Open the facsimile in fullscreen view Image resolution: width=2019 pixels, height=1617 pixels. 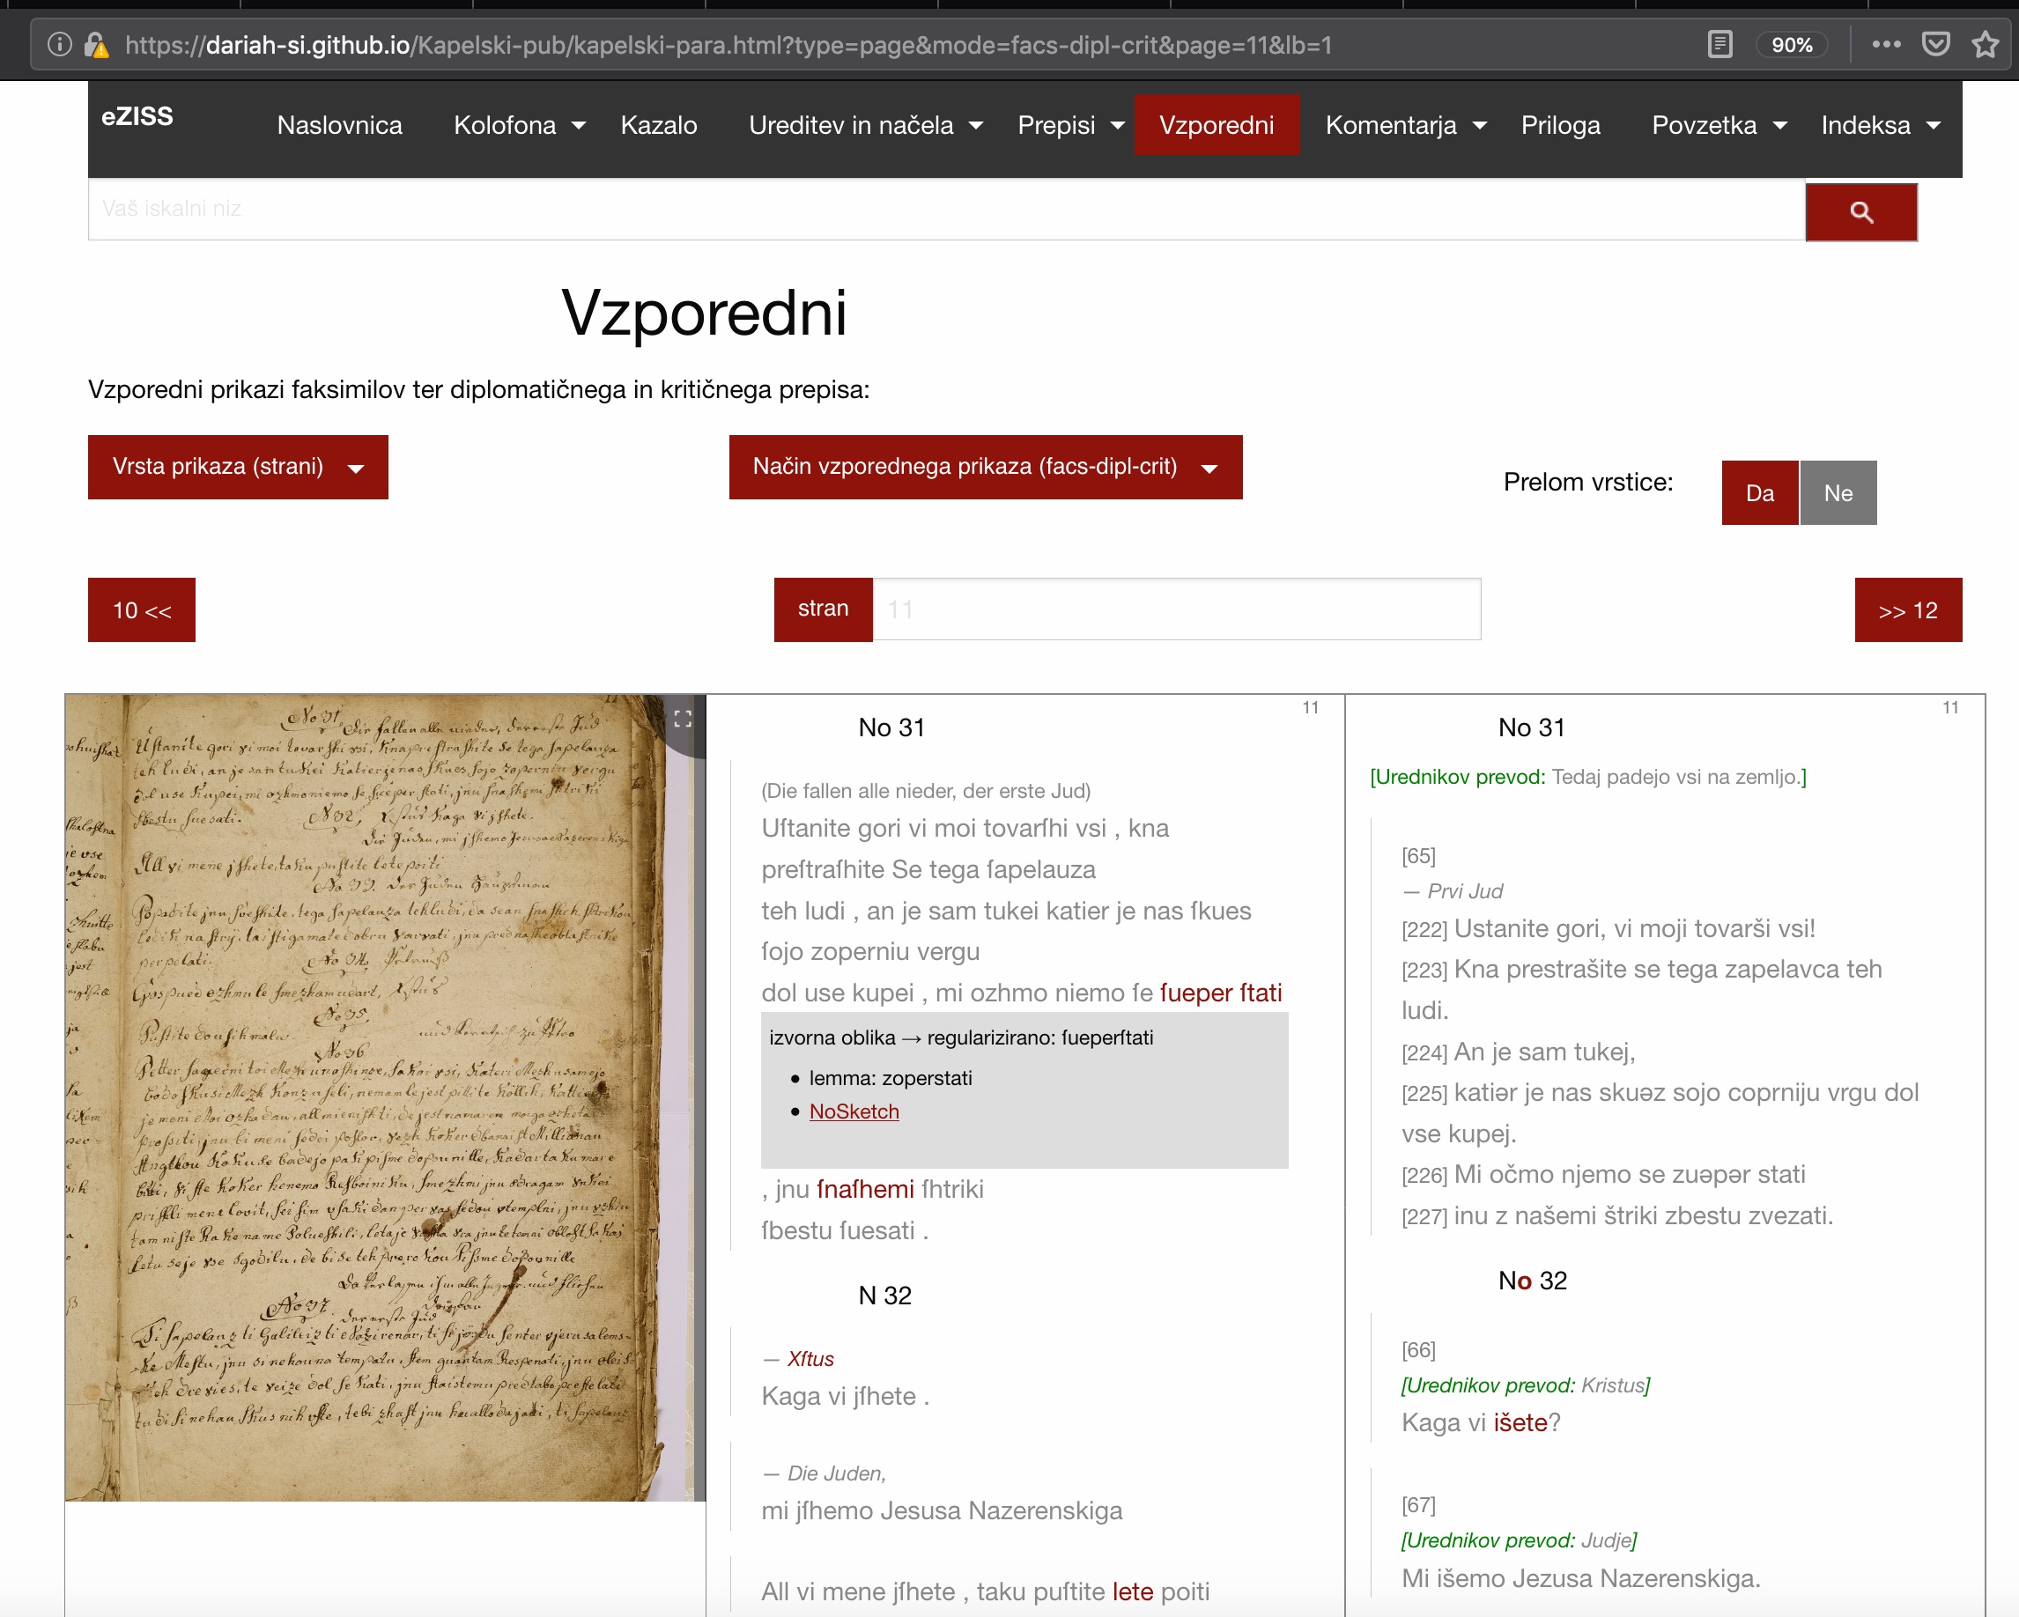click(683, 720)
